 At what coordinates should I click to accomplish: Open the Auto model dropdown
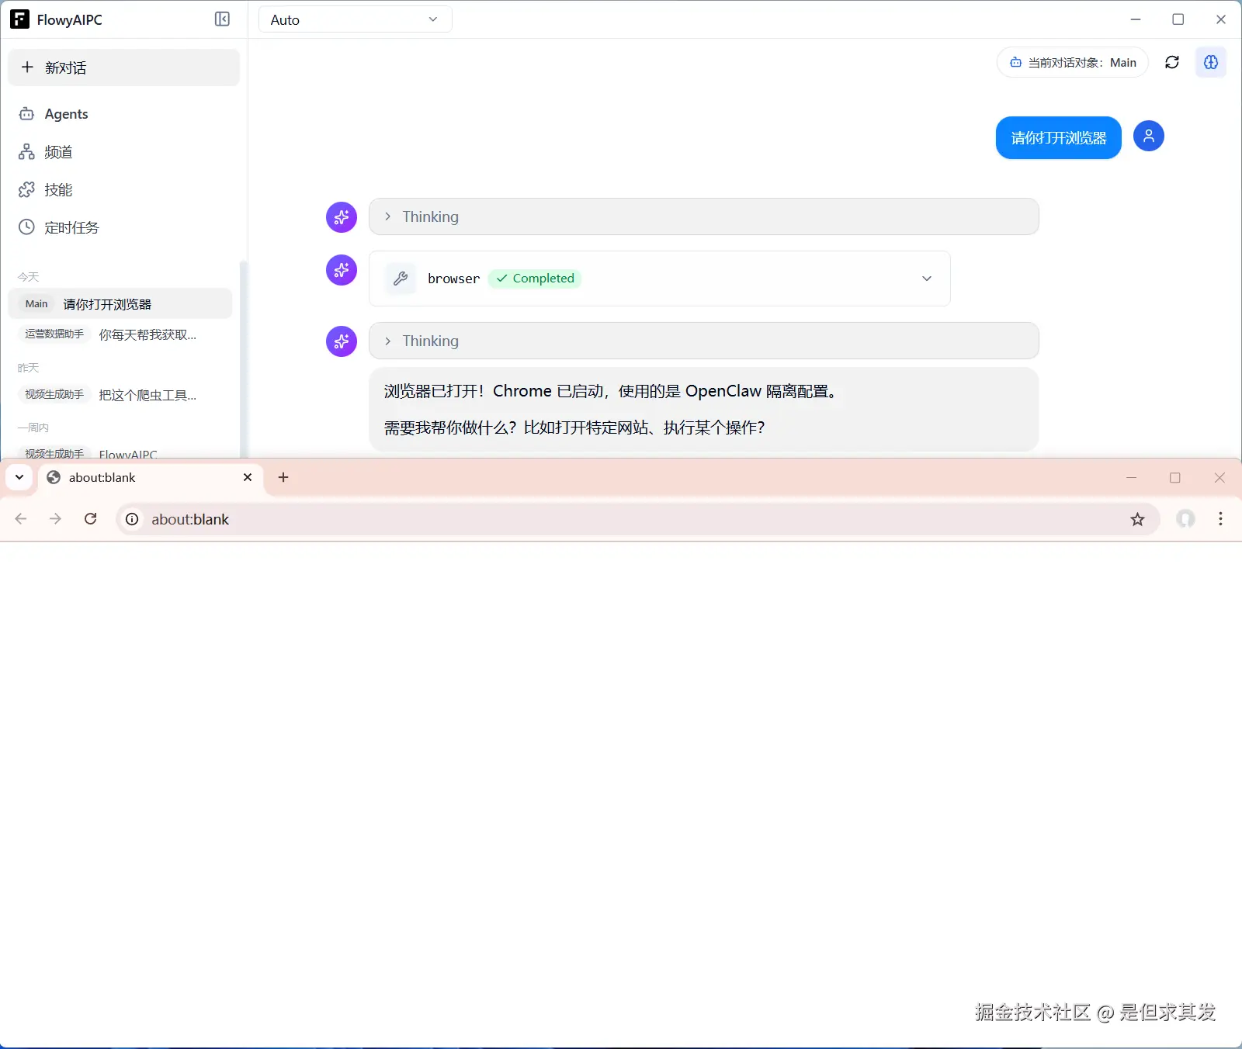355,19
